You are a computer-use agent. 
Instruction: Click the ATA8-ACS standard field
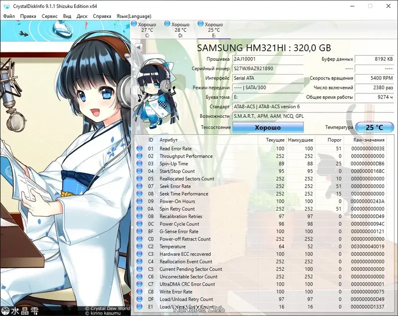pyautogui.click(x=313, y=107)
